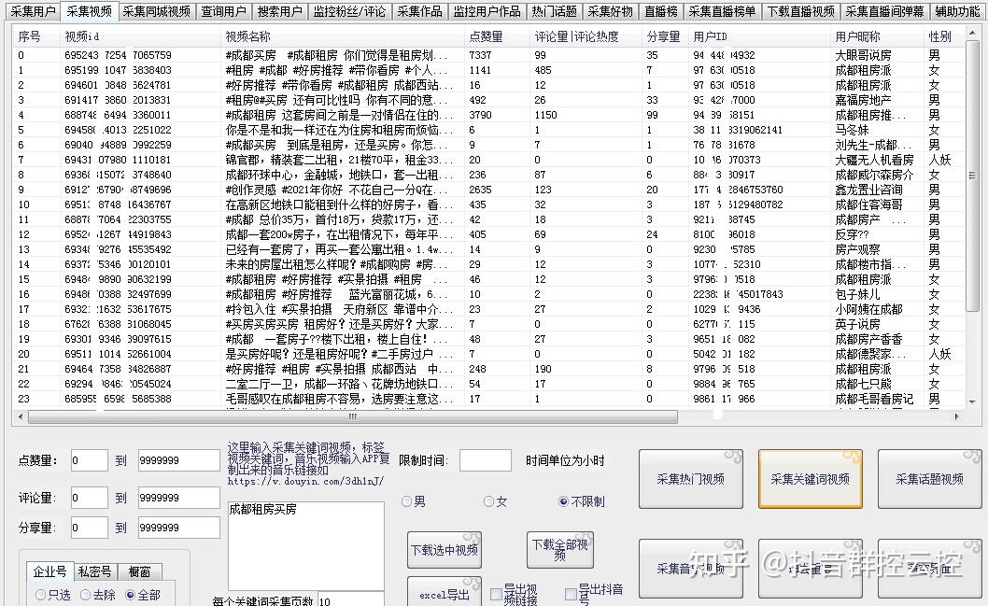Export results with excel导出 button

click(x=445, y=594)
